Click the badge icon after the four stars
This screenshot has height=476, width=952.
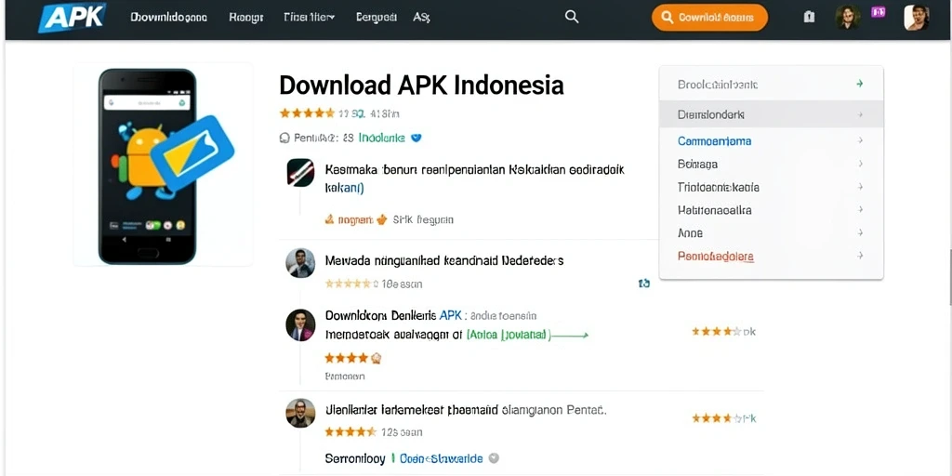[x=376, y=358]
